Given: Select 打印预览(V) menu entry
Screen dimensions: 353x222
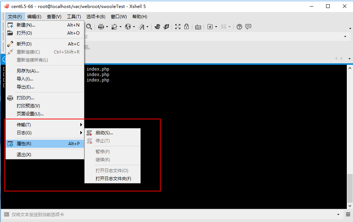Looking at the screenshot, I should point(45,106).
